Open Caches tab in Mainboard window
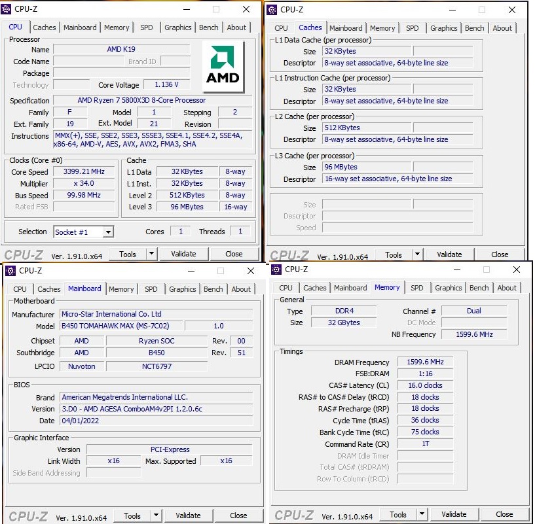 pyautogui.click(x=49, y=289)
